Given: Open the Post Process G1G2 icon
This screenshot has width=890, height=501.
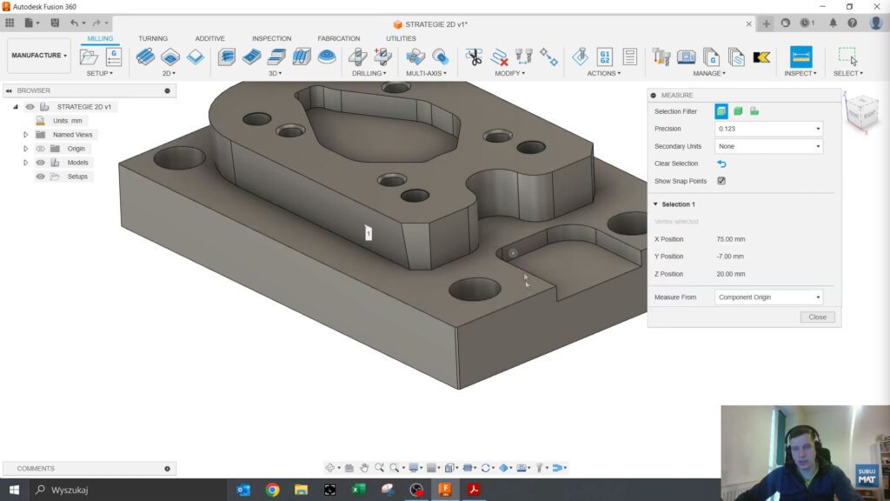Looking at the screenshot, I should [605, 57].
